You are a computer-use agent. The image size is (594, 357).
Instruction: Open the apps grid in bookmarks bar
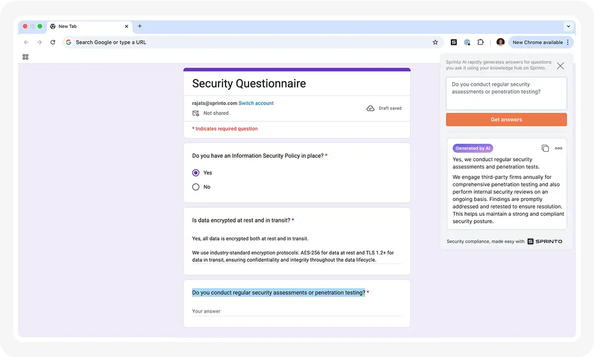[25, 57]
